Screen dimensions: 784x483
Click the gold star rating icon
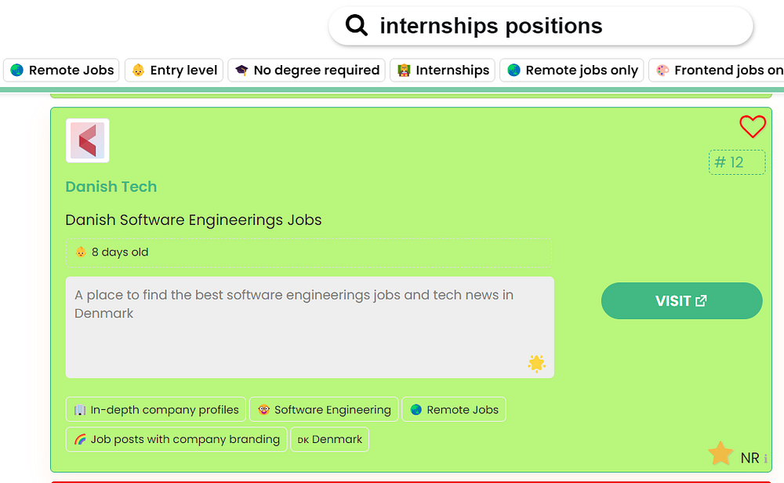click(720, 453)
